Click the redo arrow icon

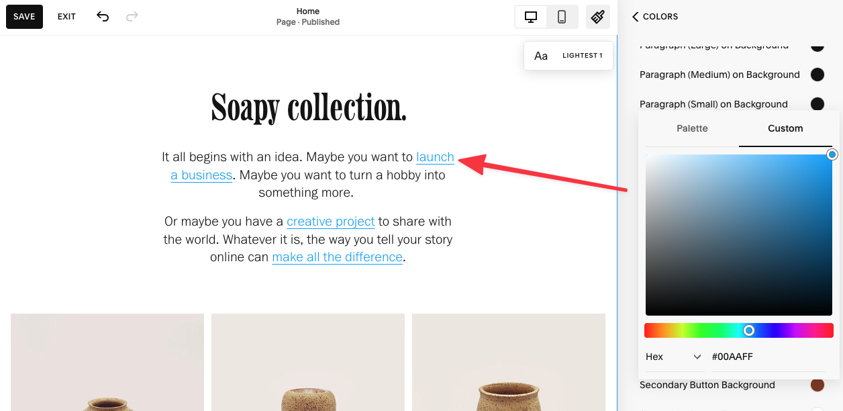coord(132,16)
